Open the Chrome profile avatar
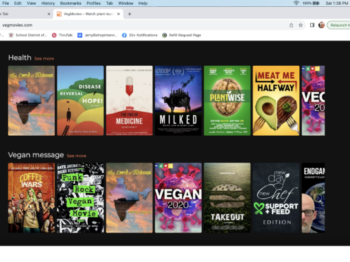Image resolution: width=350 pixels, height=262 pixels. [321, 25]
